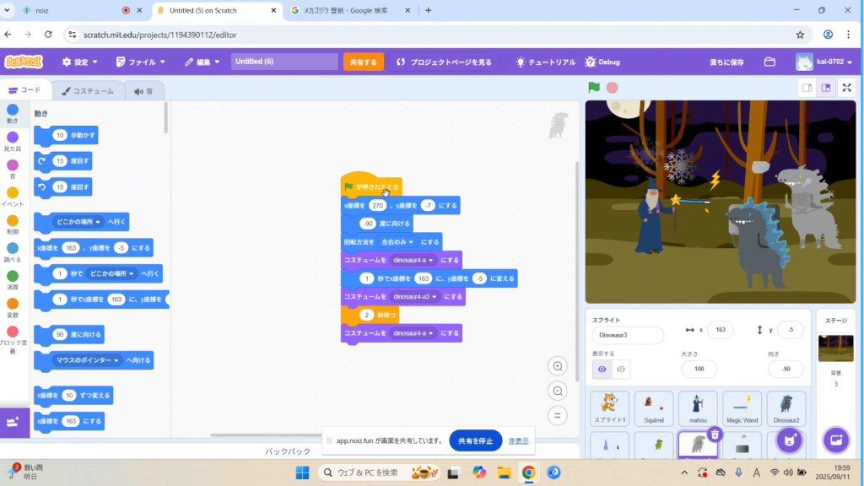The width and height of the screenshot is (864, 486).
Task: Zoom out on the script workspace
Action: 558,391
